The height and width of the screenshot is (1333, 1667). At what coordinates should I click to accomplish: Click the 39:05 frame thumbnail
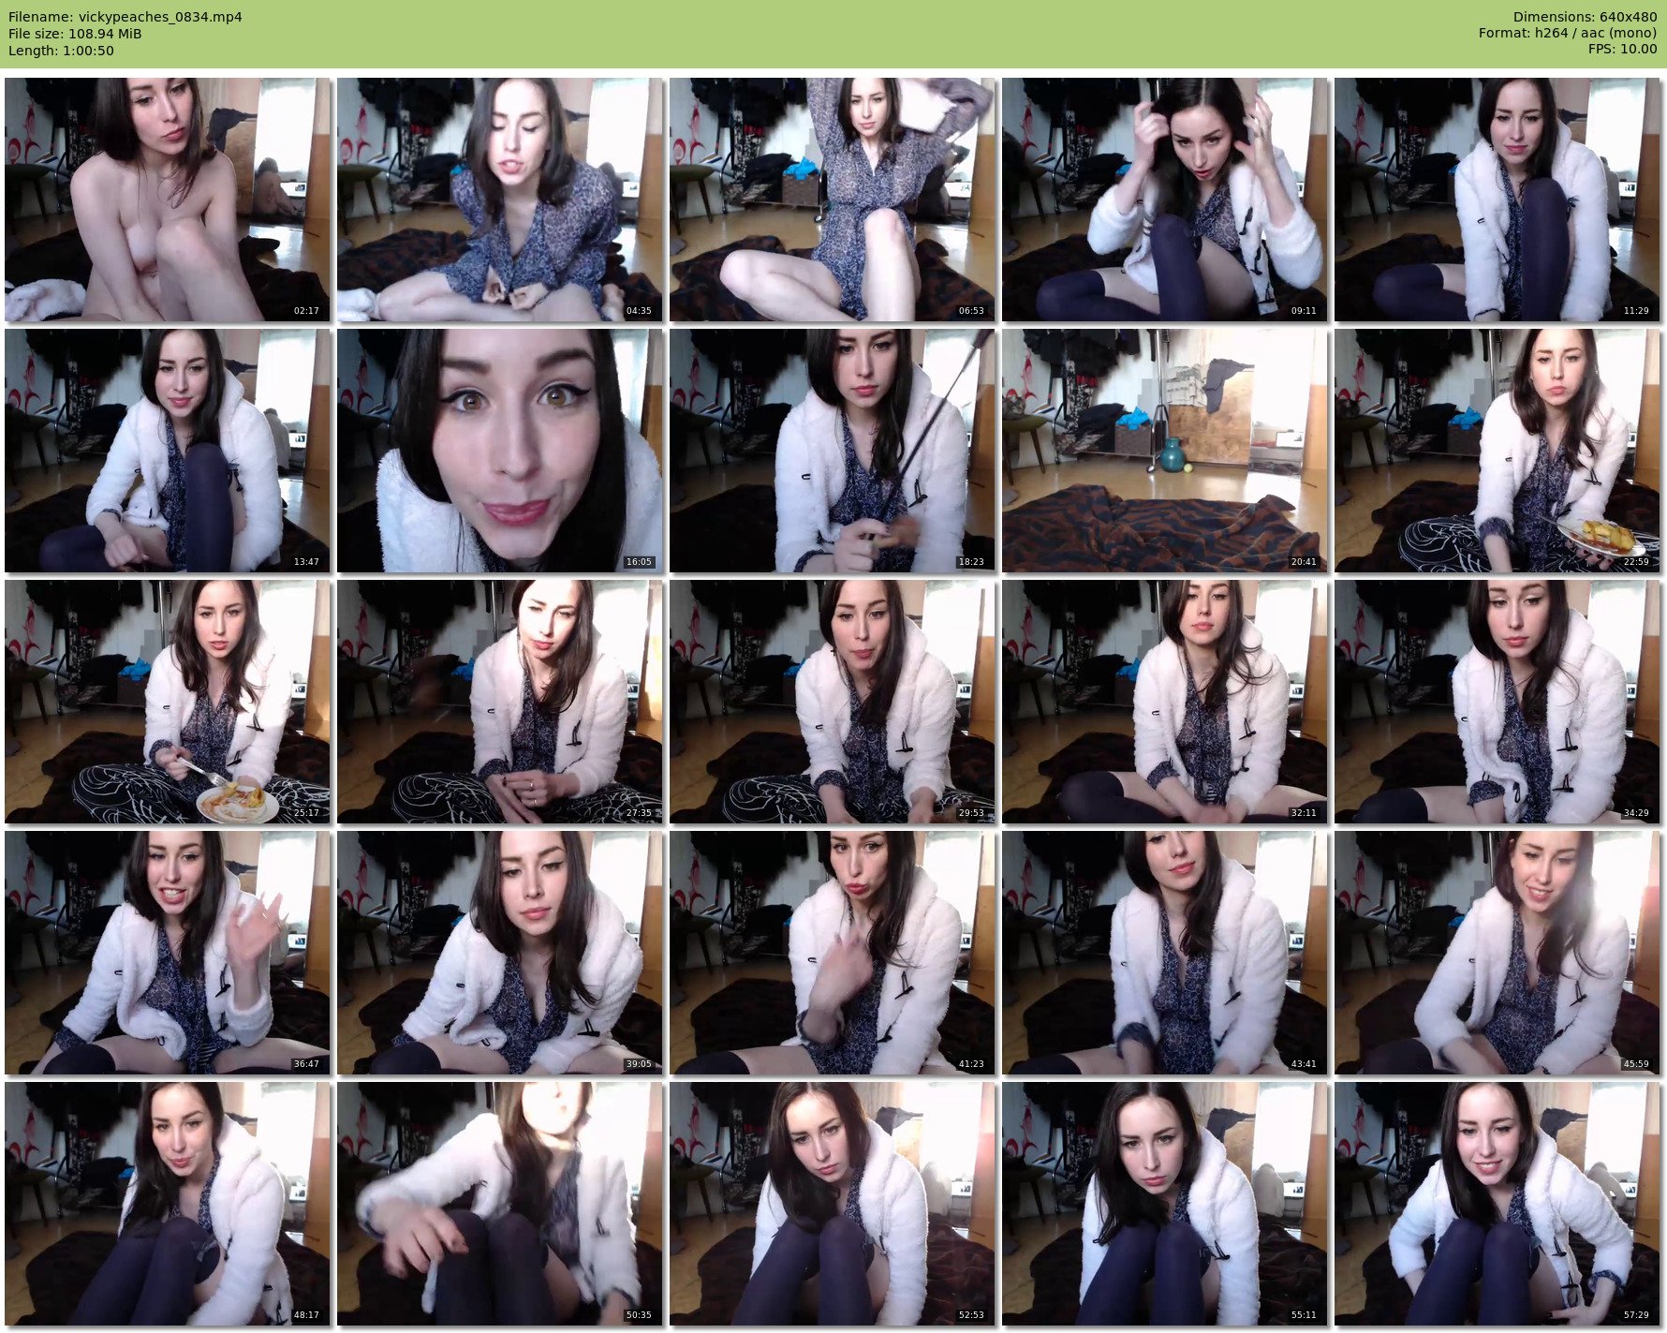(500, 953)
